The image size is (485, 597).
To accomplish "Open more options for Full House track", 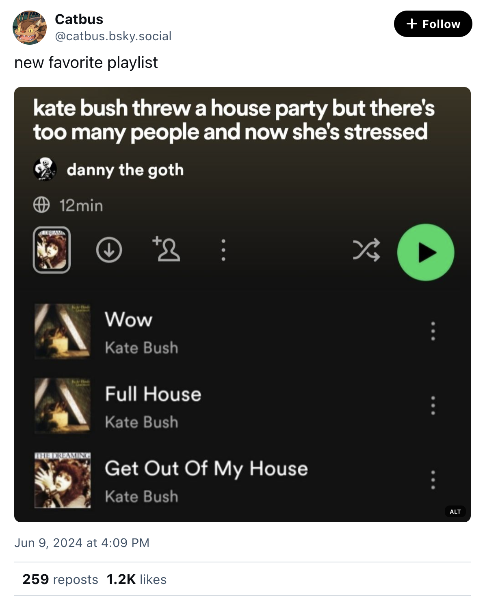I will 433,405.
